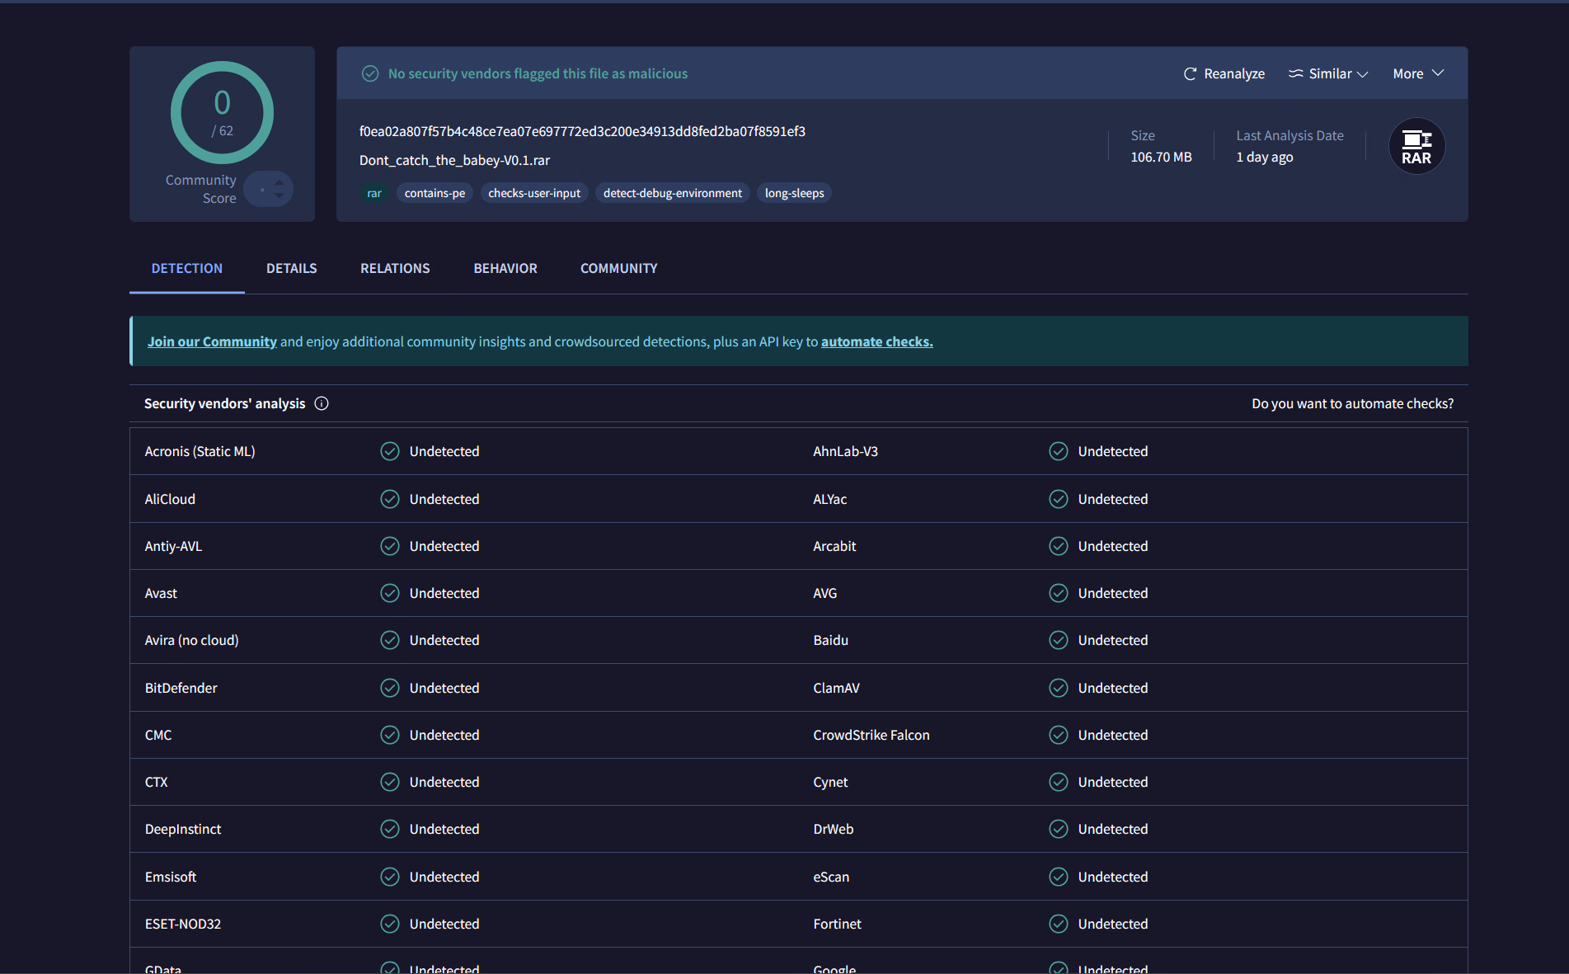Screen dimensions: 1569x974
Task: Click the CTX undetected checkmark icon
Action: coord(390,782)
